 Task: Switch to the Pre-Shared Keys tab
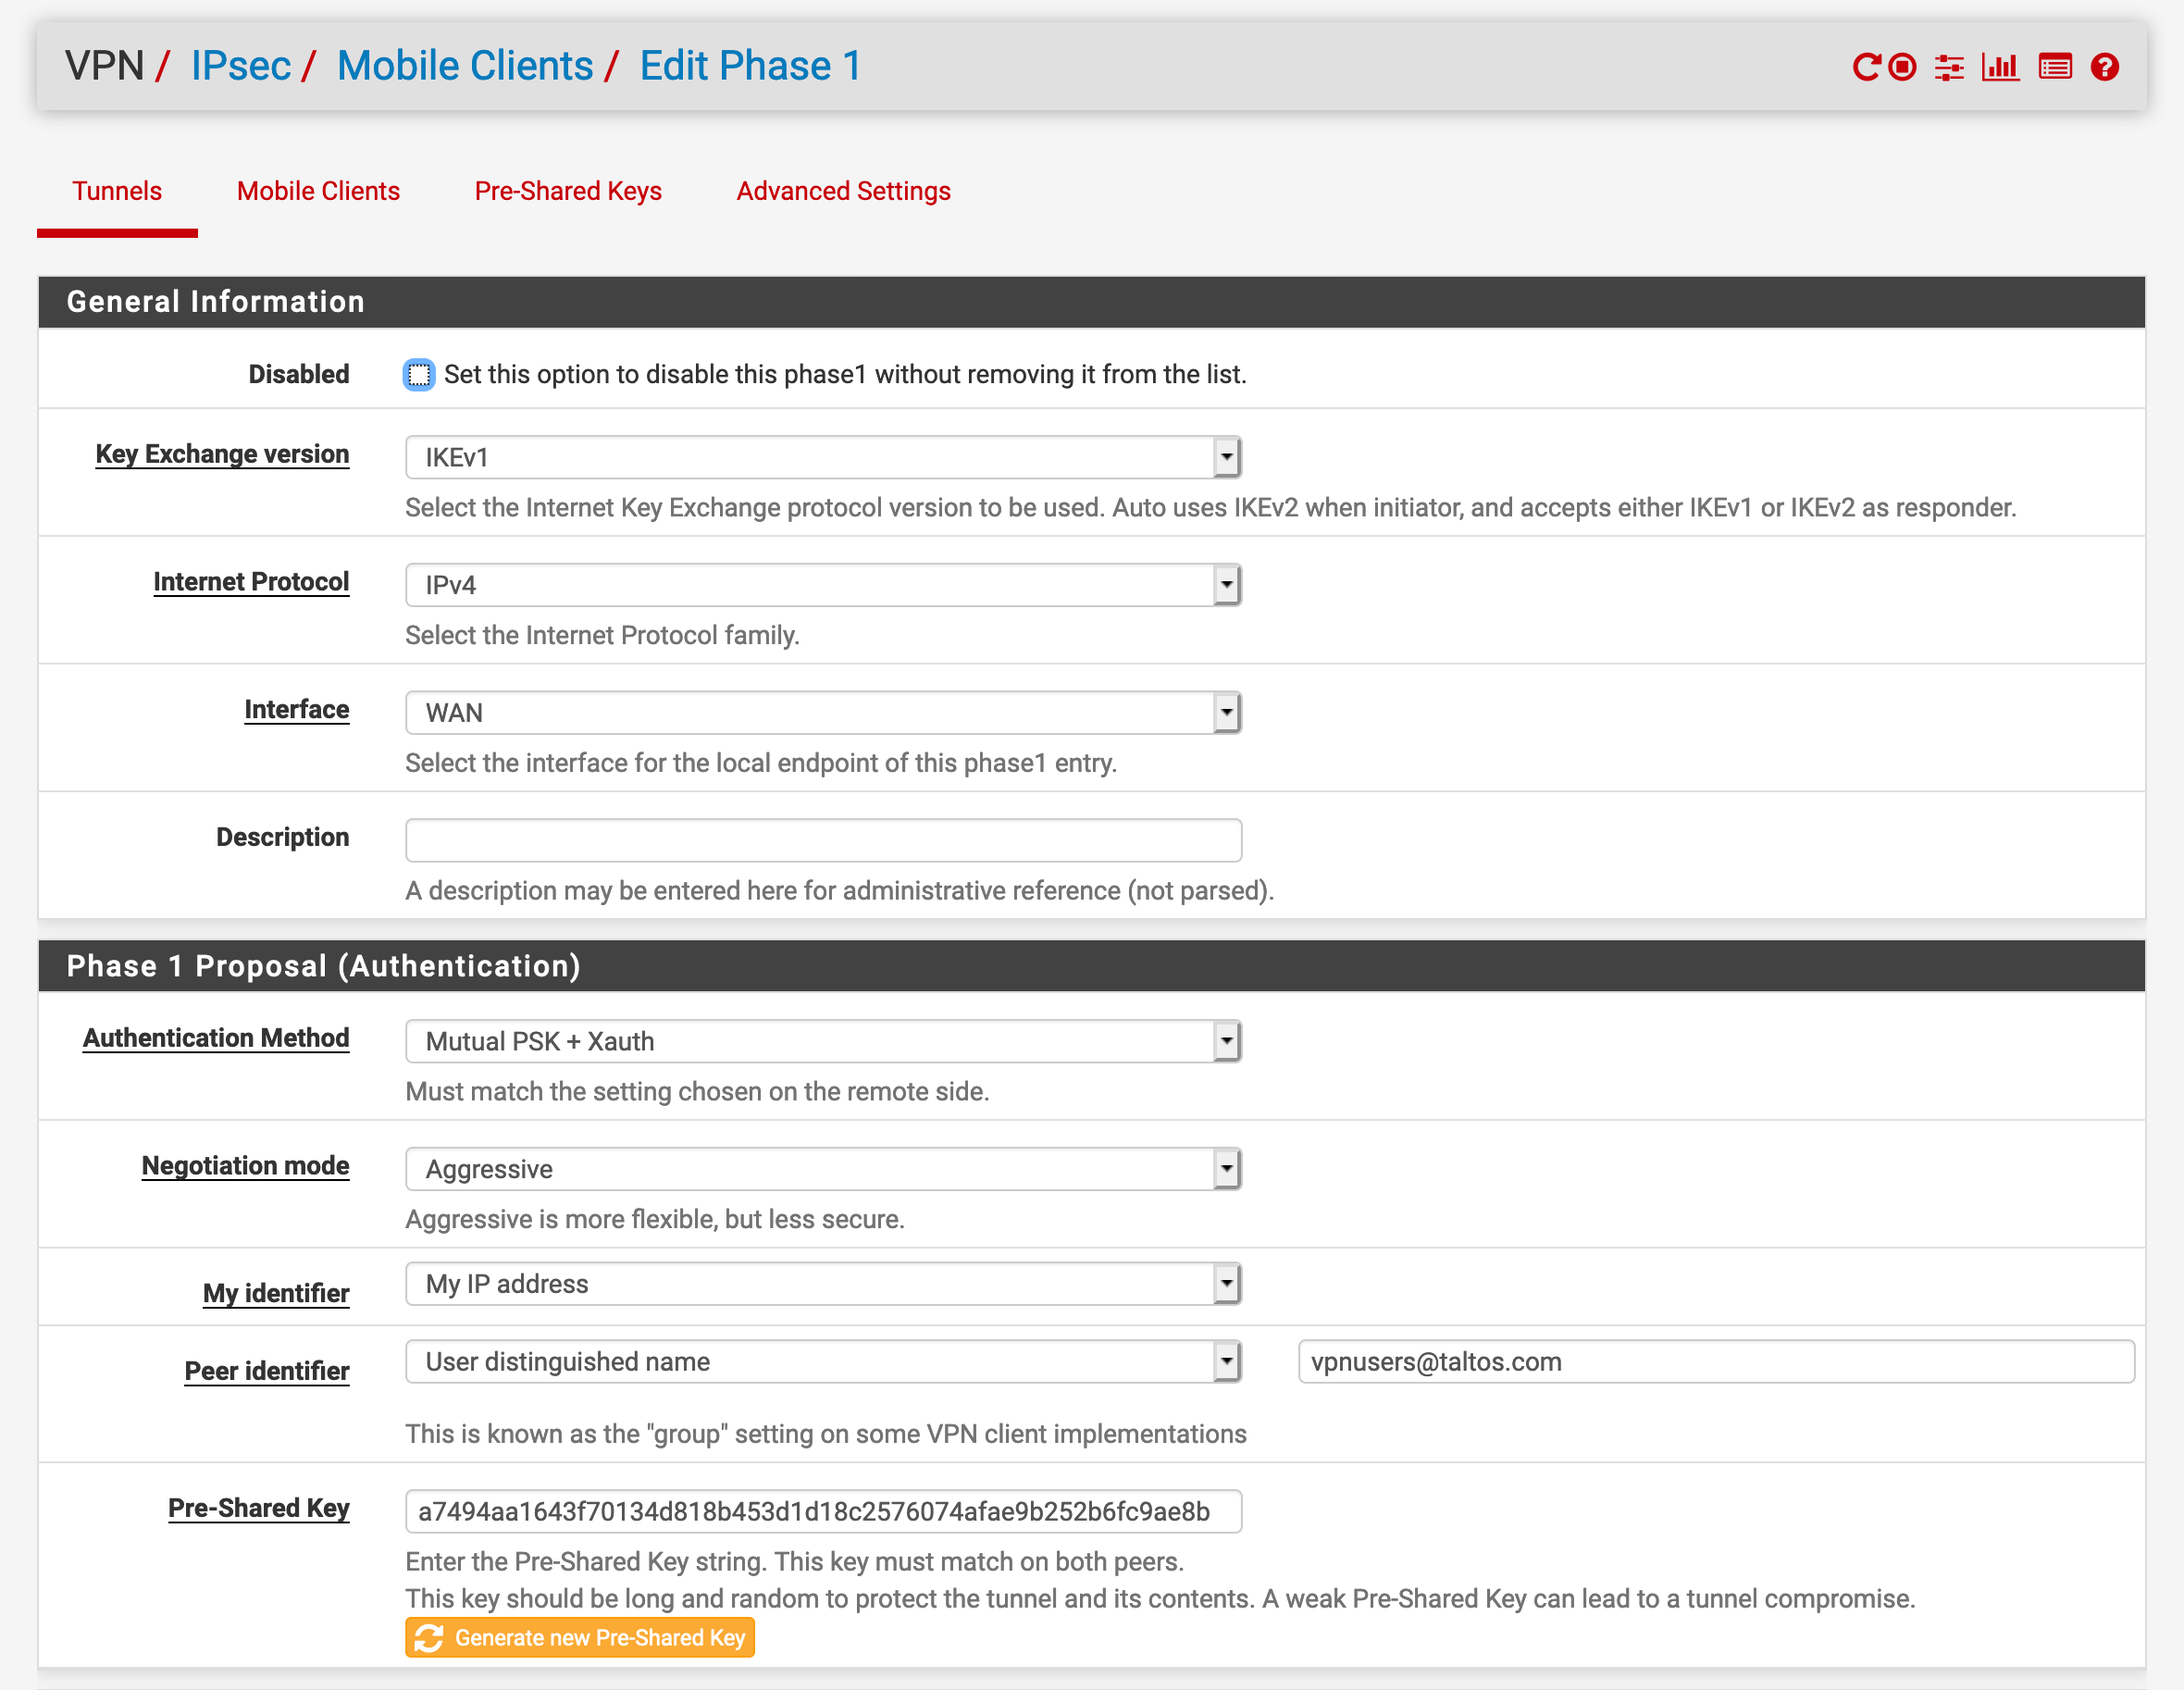tap(568, 191)
